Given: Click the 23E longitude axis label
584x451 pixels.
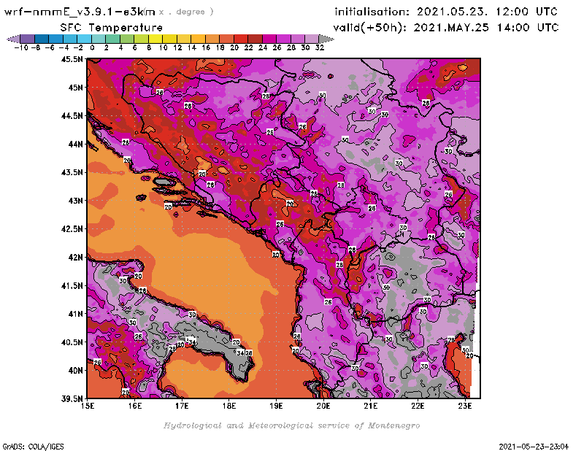Looking at the screenshot, I should click(464, 406).
